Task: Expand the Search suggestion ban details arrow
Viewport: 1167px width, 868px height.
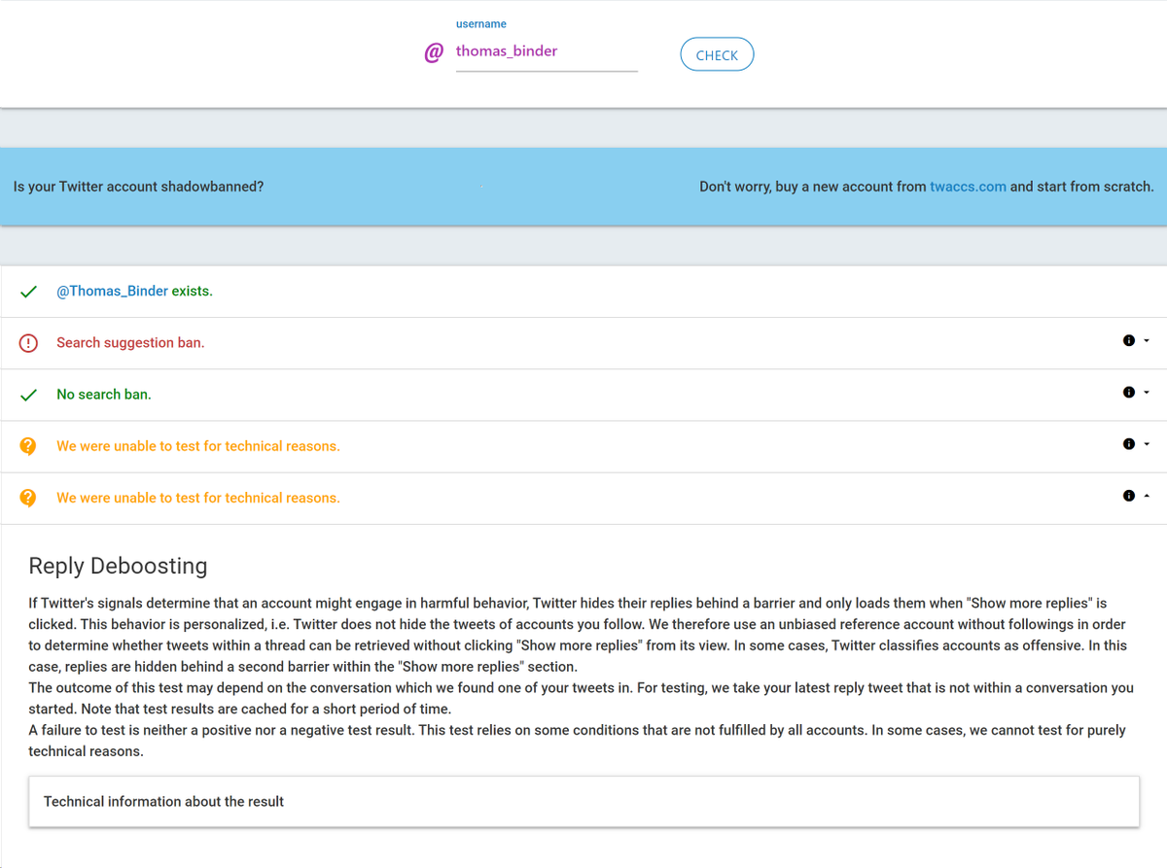Action: click(1147, 341)
